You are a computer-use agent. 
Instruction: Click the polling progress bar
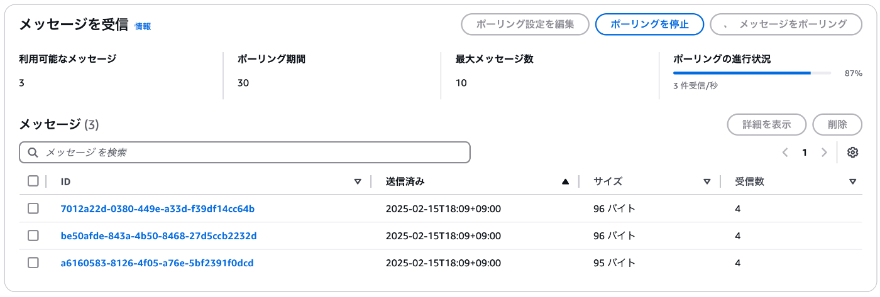point(752,73)
